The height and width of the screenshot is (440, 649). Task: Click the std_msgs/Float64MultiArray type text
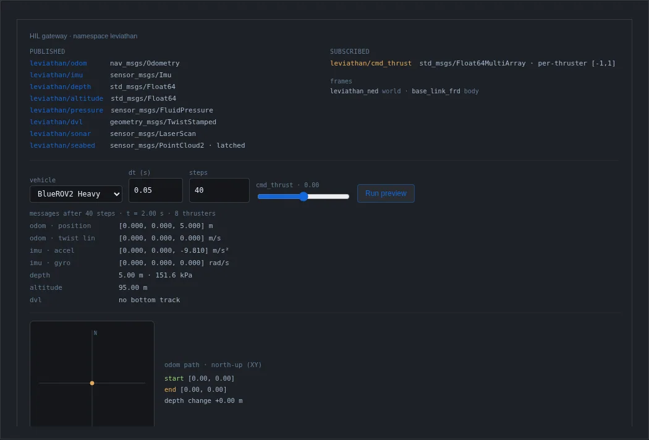tap(472, 63)
